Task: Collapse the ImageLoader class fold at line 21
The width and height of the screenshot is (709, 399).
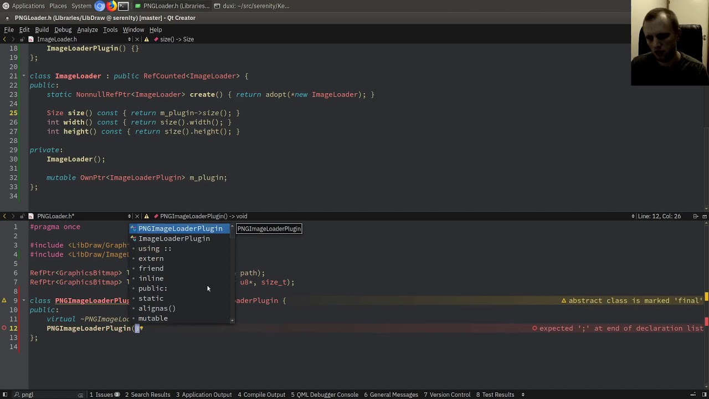Action: click(x=23, y=76)
